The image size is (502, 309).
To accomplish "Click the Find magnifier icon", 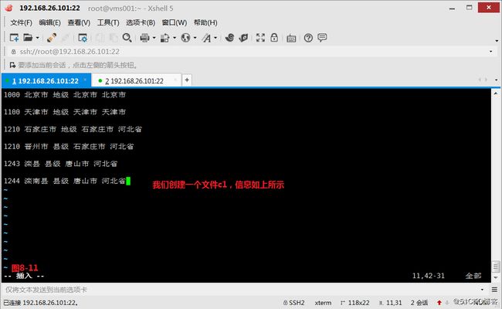I will click(127, 38).
